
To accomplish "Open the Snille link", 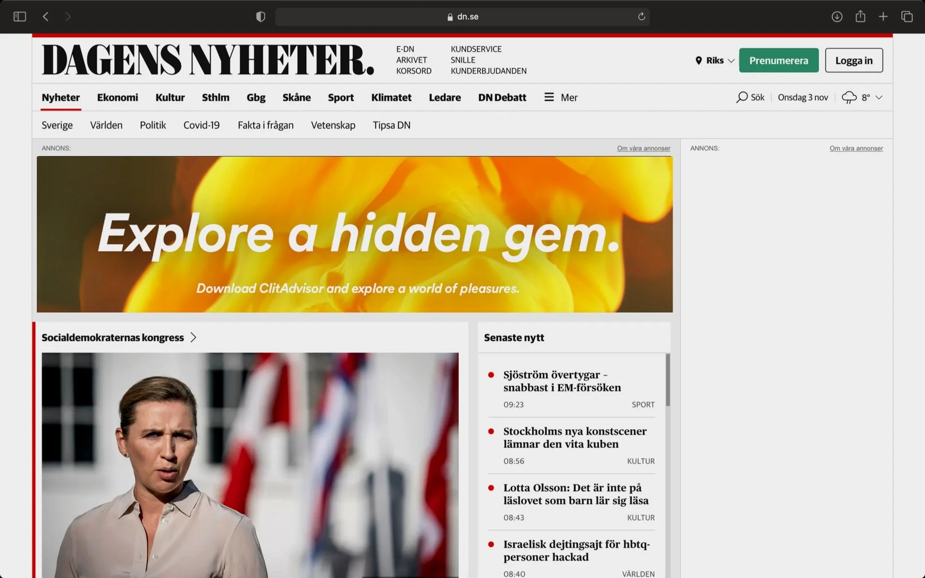I will click(x=463, y=60).
